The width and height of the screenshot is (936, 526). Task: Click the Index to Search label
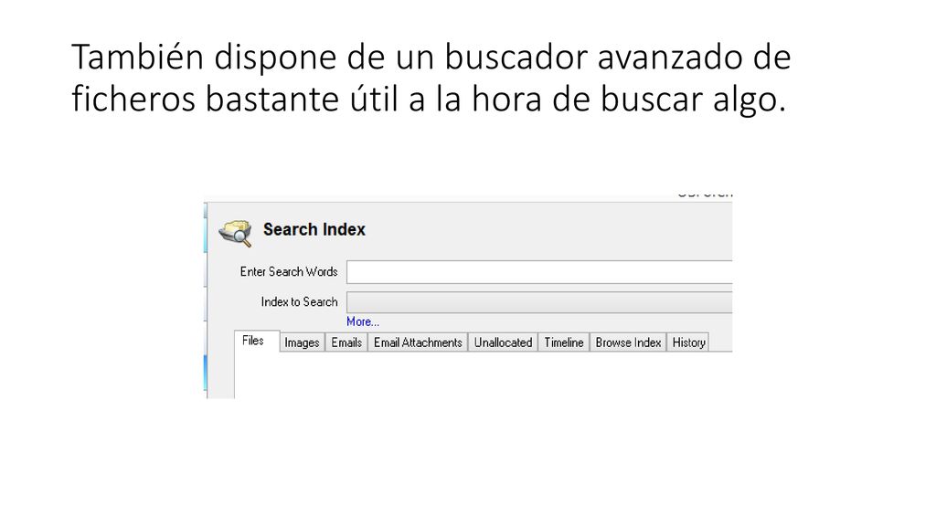(299, 301)
